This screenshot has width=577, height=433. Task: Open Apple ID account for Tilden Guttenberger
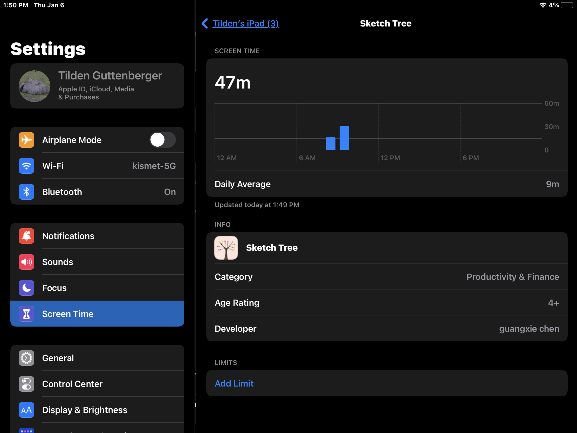pos(97,86)
